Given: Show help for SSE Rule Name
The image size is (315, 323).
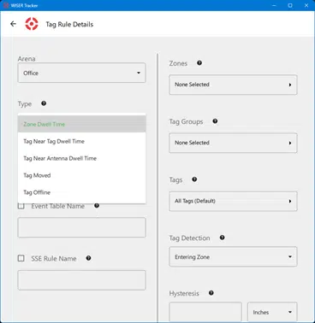Looking at the screenshot, I should [88, 258].
